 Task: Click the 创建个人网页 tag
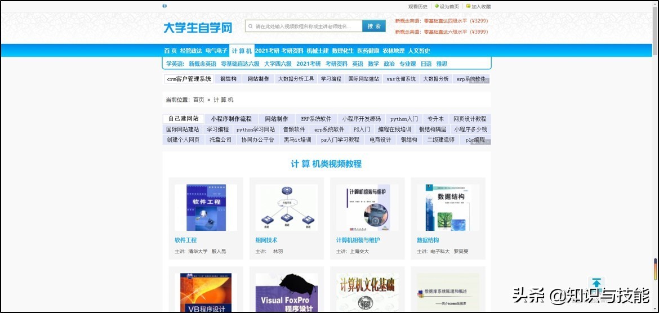coord(183,140)
